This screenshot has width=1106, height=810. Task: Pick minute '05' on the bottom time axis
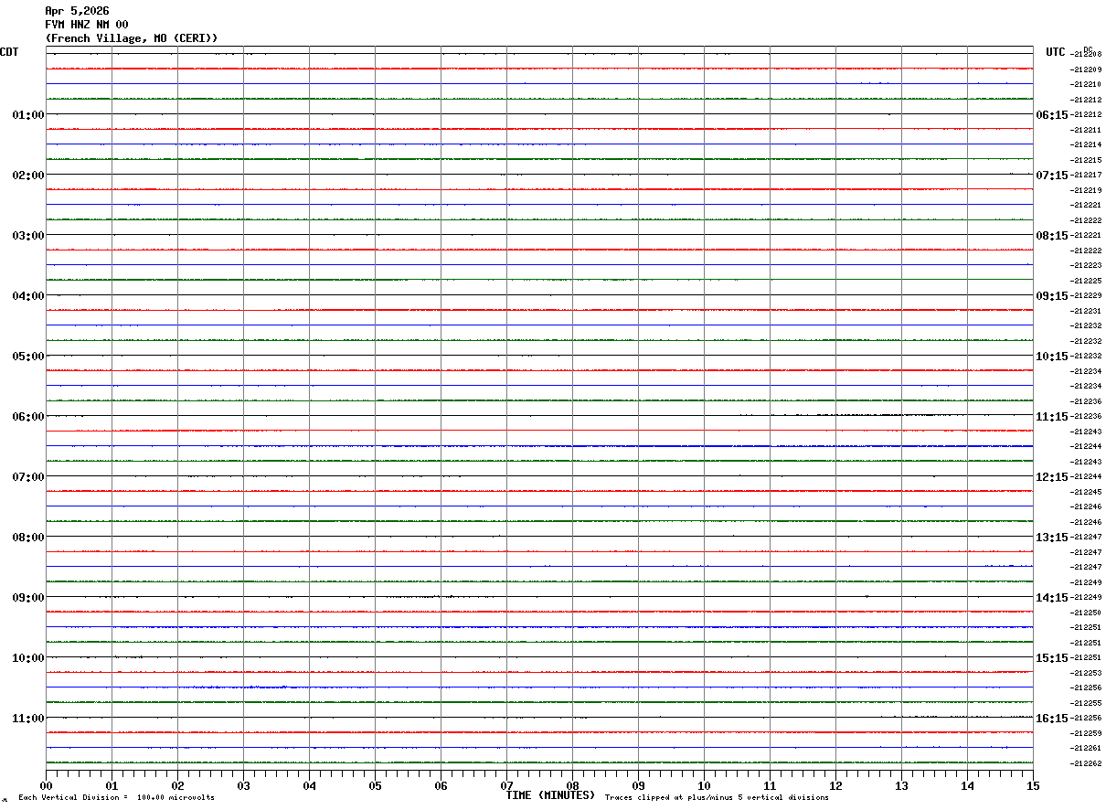pos(375,785)
